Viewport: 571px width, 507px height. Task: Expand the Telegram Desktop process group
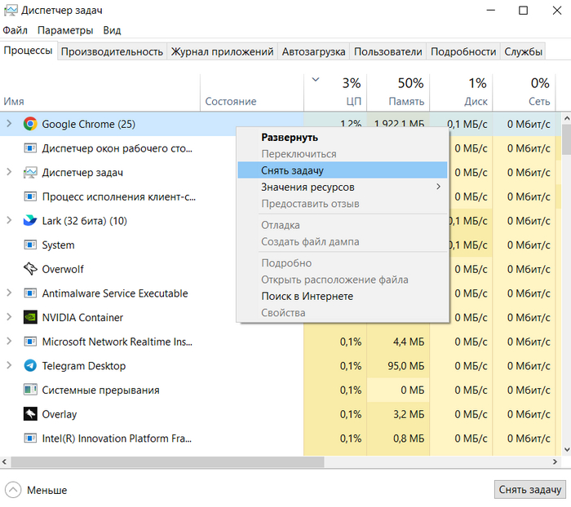coord(9,366)
